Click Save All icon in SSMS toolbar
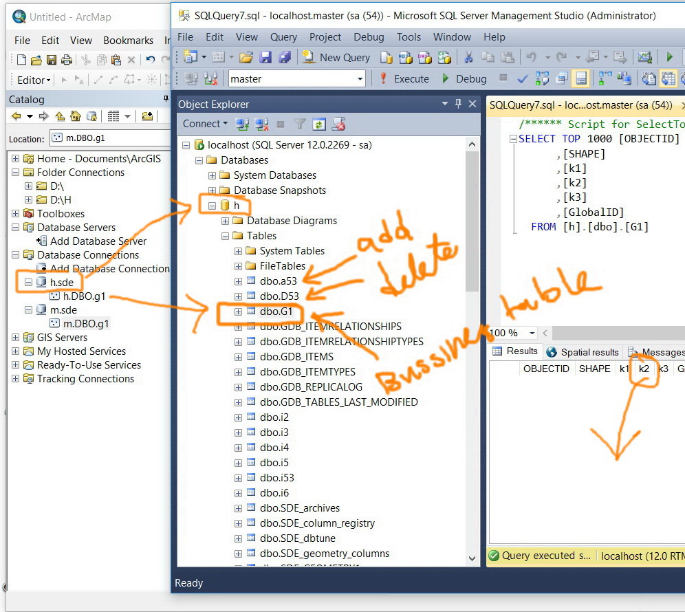The image size is (685, 612). point(285,57)
